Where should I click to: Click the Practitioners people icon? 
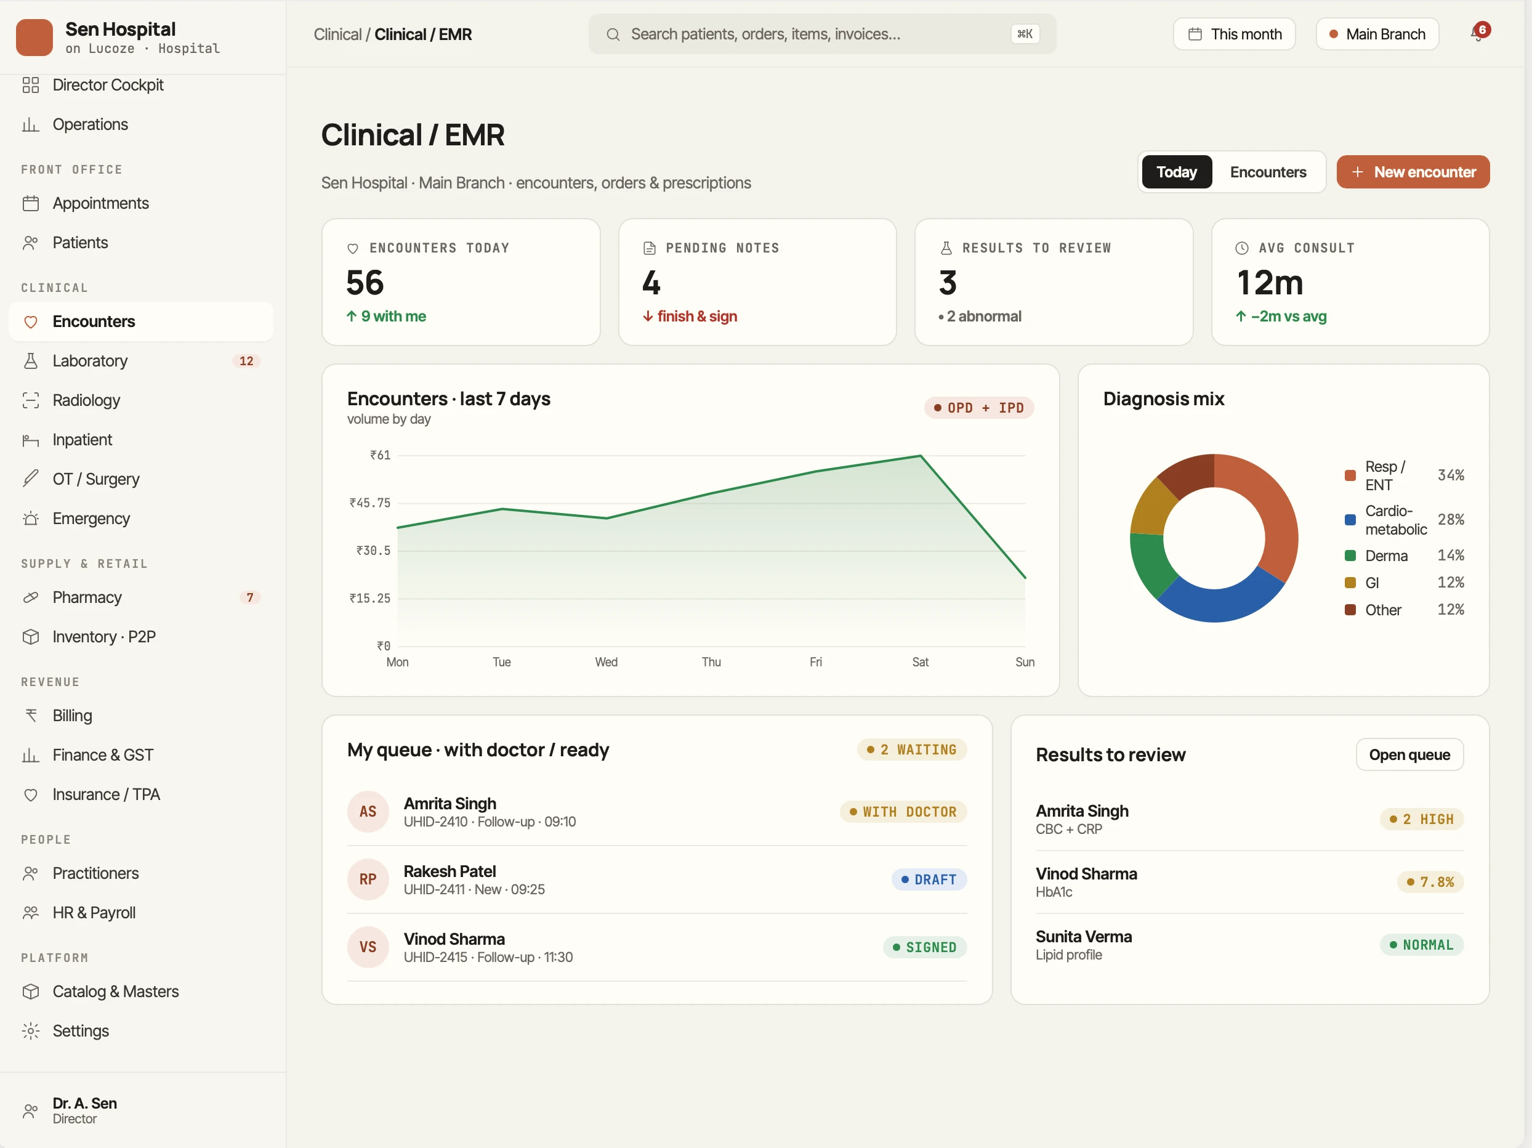coord(30,874)
